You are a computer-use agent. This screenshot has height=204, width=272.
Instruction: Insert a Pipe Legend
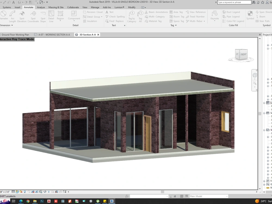tap(231, 17)
